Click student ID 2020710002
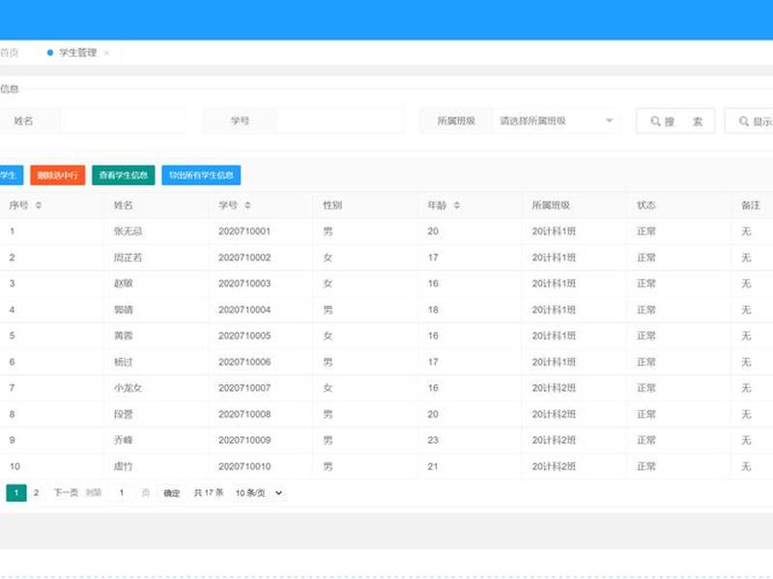Viewport: 773px width, 579px height. point(244,258)
